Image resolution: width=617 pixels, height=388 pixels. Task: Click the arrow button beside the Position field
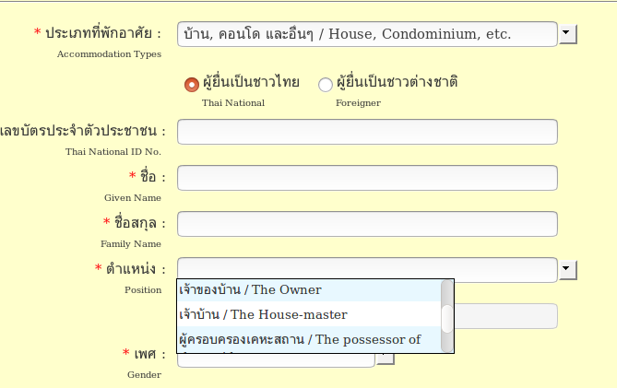pos(568,269)
